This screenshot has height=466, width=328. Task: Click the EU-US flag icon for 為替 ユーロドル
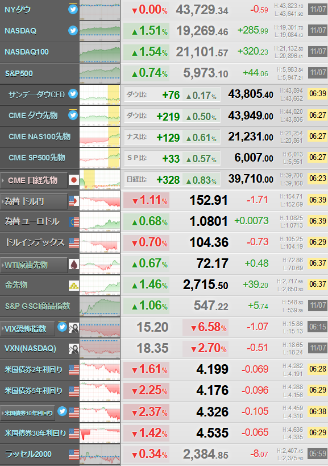tap(73, 222)
